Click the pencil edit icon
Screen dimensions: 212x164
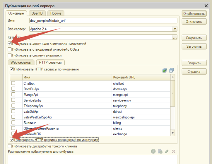point(167,151)
